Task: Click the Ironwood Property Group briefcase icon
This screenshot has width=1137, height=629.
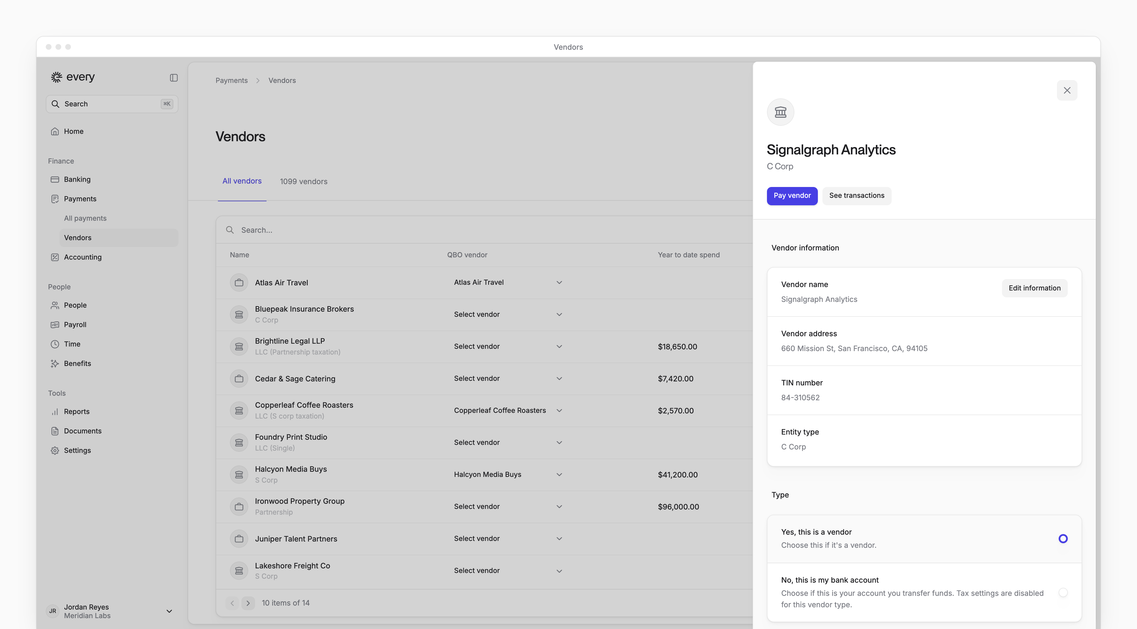Action: point(239,507)
